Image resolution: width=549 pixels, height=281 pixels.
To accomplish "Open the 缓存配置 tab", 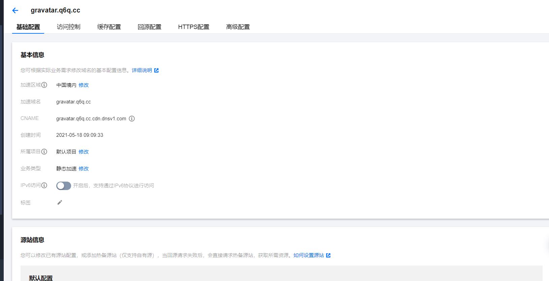I will pyautogui.click(x=109, y=27).
